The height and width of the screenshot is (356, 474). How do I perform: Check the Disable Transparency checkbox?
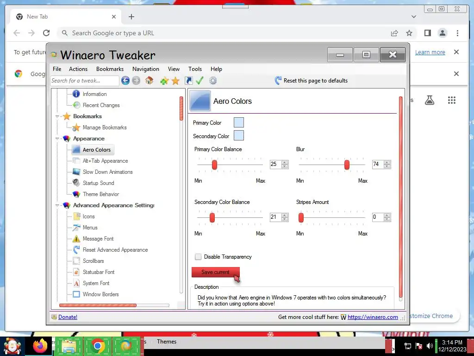pos(198,257)
